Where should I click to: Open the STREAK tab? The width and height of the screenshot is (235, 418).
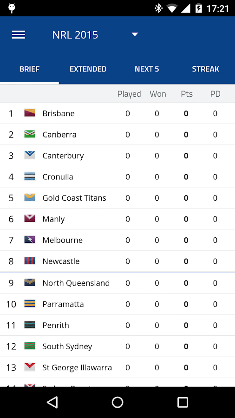[x=205, y=69]
